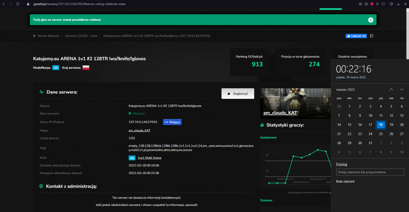The height and width of the screenshot is (212, 409).
Task: Click the pulse icon next to 'Dane serwera'
Action: (41, 92)
